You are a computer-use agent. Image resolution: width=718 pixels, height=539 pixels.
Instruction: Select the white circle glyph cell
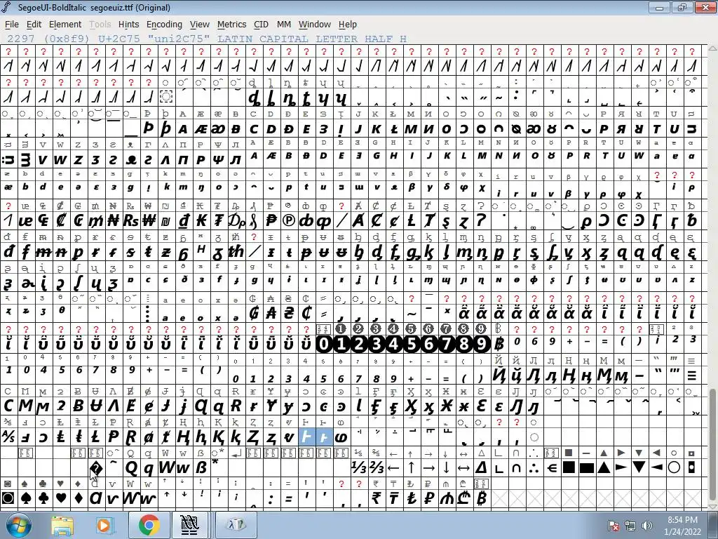(x=674, y=467)
